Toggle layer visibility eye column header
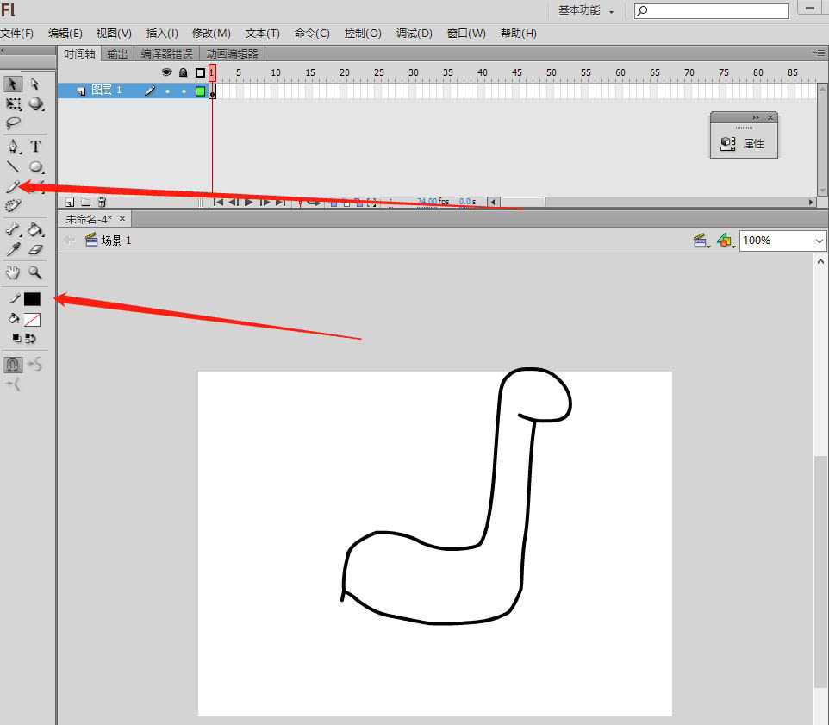The image size is (829, 725). 166,72
